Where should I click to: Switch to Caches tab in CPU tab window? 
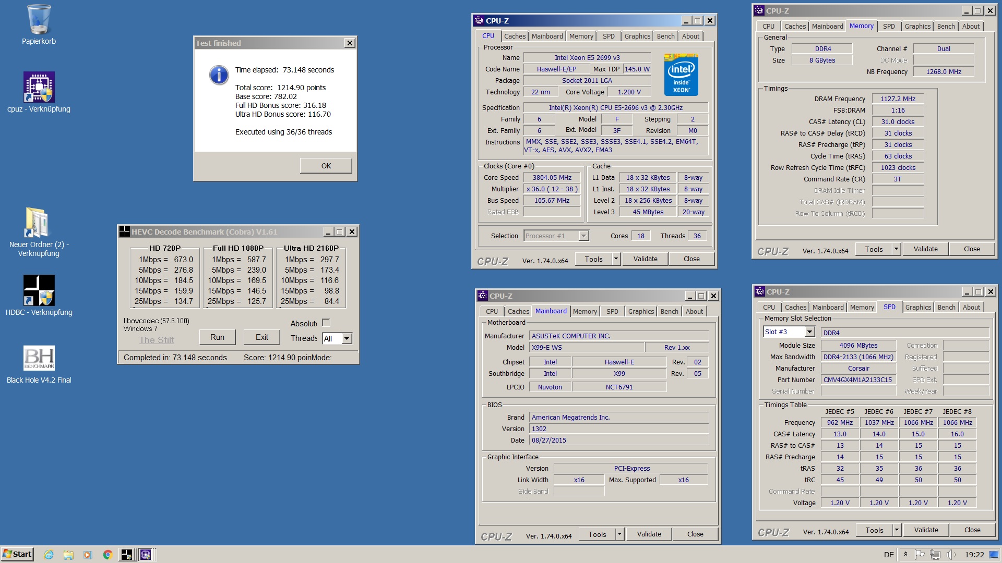[515, 36]
